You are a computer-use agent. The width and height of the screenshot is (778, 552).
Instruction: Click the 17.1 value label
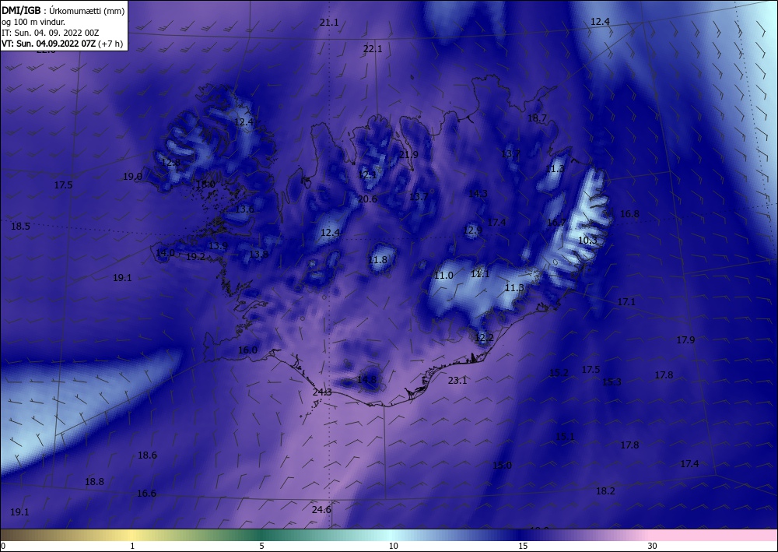626,302
